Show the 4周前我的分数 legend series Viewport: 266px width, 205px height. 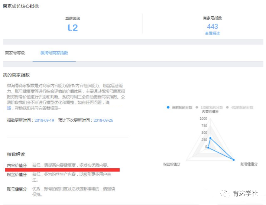240,107
